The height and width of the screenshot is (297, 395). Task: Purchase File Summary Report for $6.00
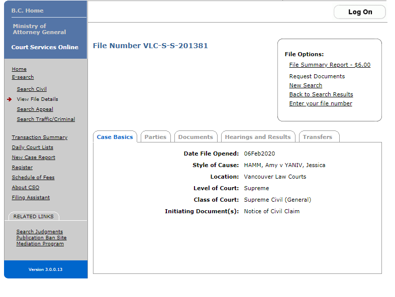pos(330,65)
